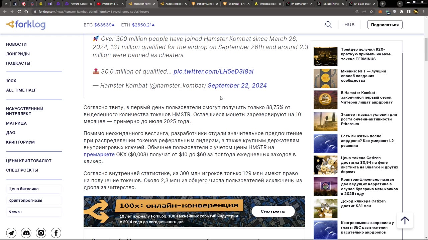Open the HUB link in header

coord(349,25)
